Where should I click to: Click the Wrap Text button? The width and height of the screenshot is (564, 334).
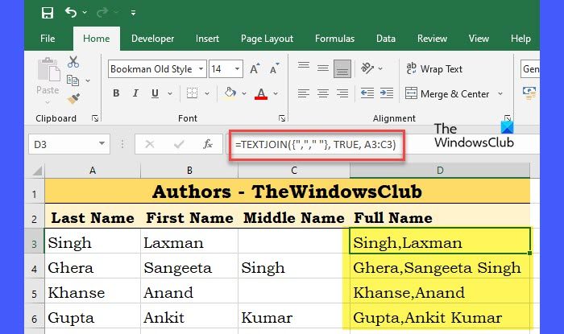pyautogui.click(x=434, y=68)
